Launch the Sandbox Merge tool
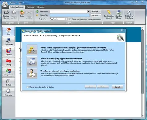This screenshot has height=120, width=147. pyautogui.click(x=119, y=15)
